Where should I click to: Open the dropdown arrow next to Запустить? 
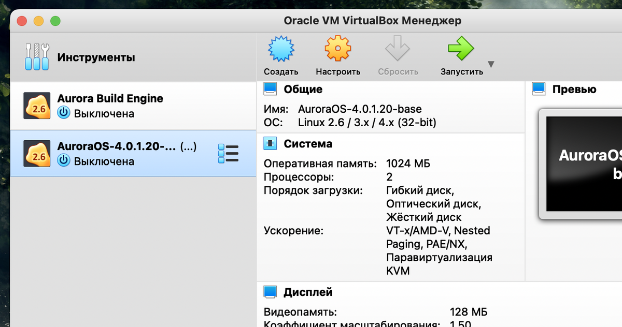click(491, 65)
